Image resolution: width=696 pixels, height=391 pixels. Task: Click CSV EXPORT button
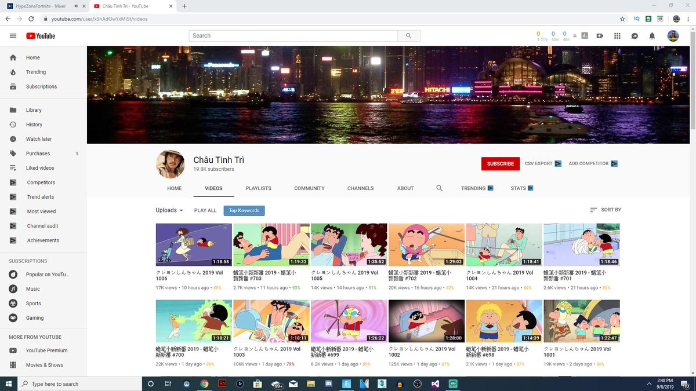pos(543,164)
